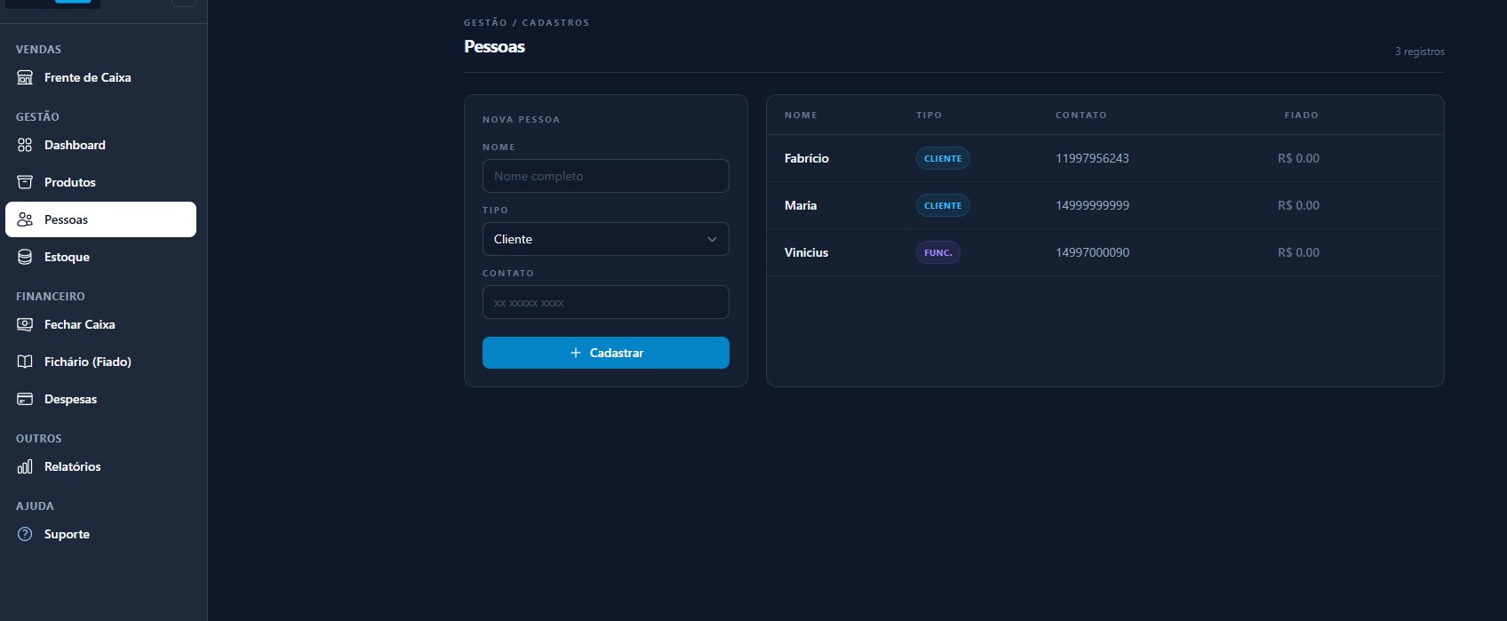Click the Fichário (Fiado) book icon
This screenshot has width=1507, height=621.
pos(25,362)
